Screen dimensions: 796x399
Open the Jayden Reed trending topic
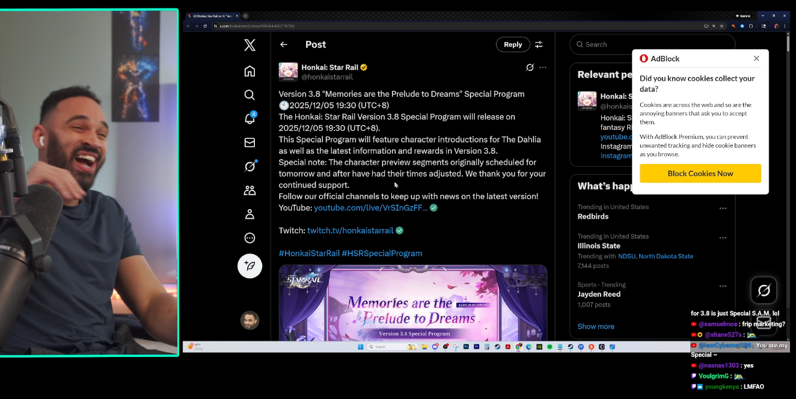599,294
